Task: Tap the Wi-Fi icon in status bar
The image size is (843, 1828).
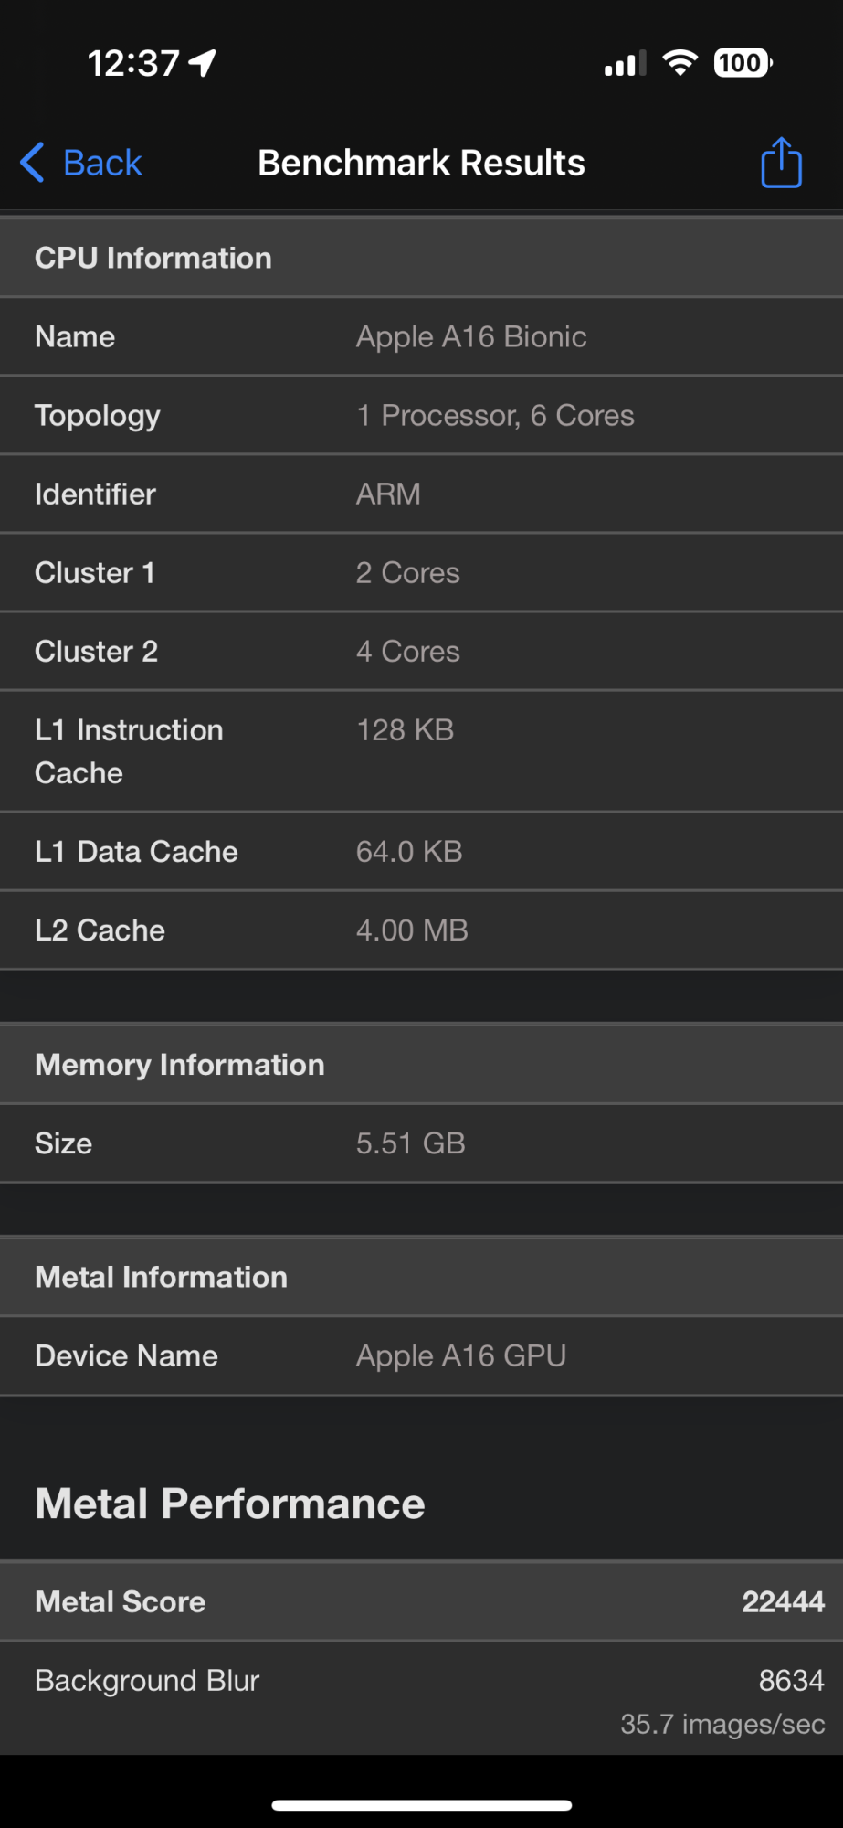Action: click(680, 63)
